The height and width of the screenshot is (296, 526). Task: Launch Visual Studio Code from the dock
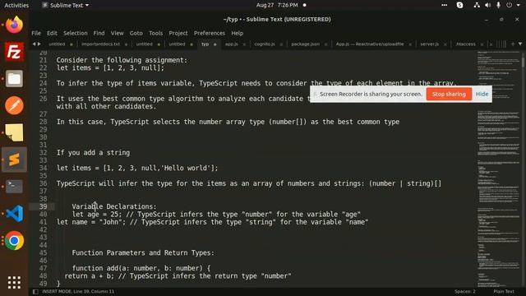click(14, 214)
